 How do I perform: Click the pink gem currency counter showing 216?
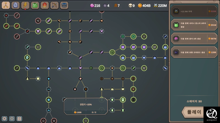point(95,5)
